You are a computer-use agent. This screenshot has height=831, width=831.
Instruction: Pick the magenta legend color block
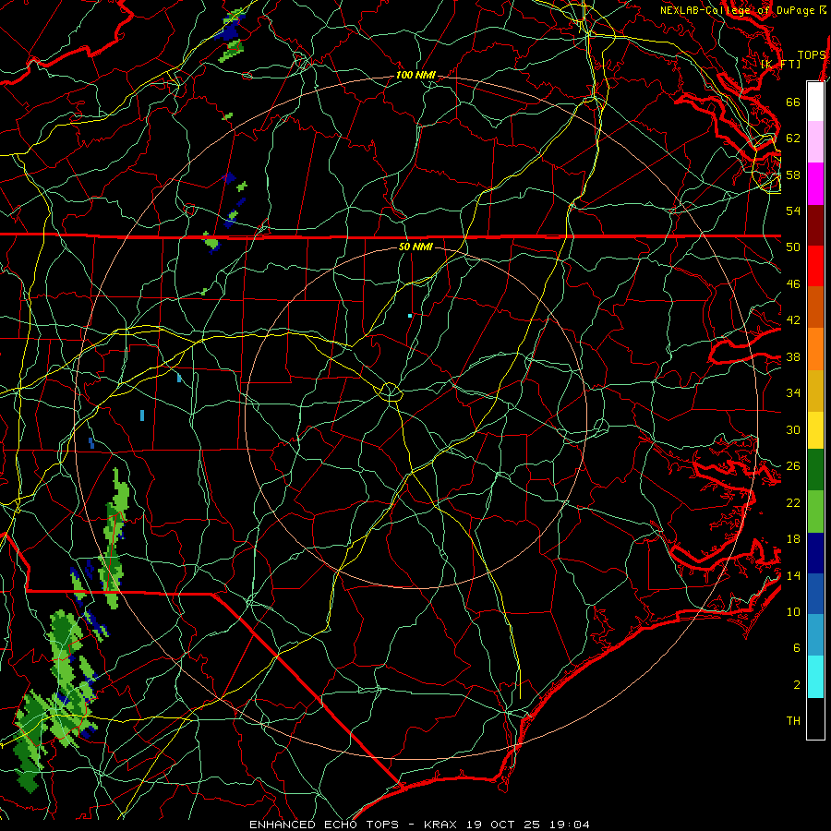[x=815, y=184]
